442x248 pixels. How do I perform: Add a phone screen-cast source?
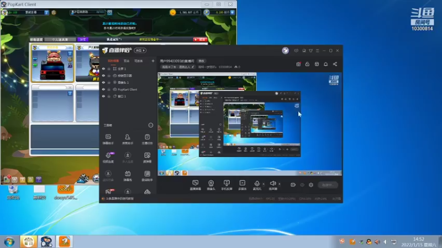227,185
